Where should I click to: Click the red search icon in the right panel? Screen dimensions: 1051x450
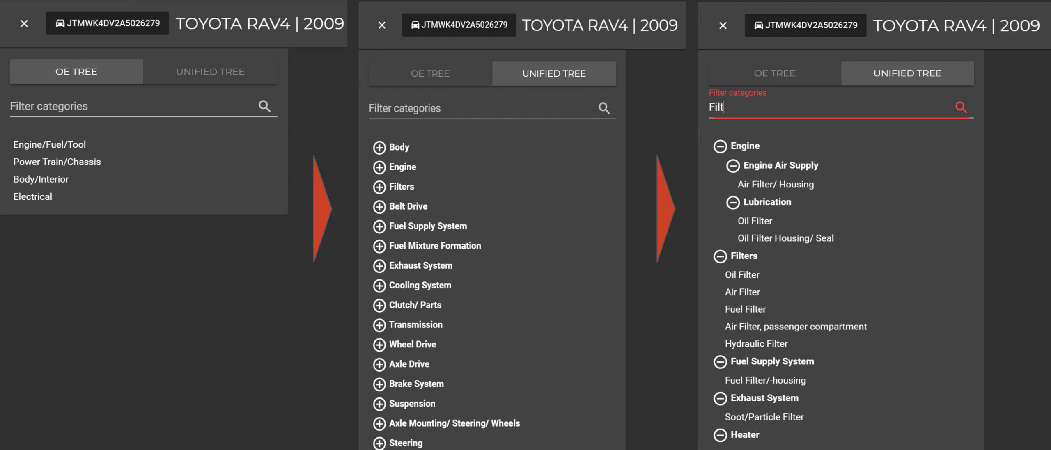pyautogui.click(x=961, y=107)
